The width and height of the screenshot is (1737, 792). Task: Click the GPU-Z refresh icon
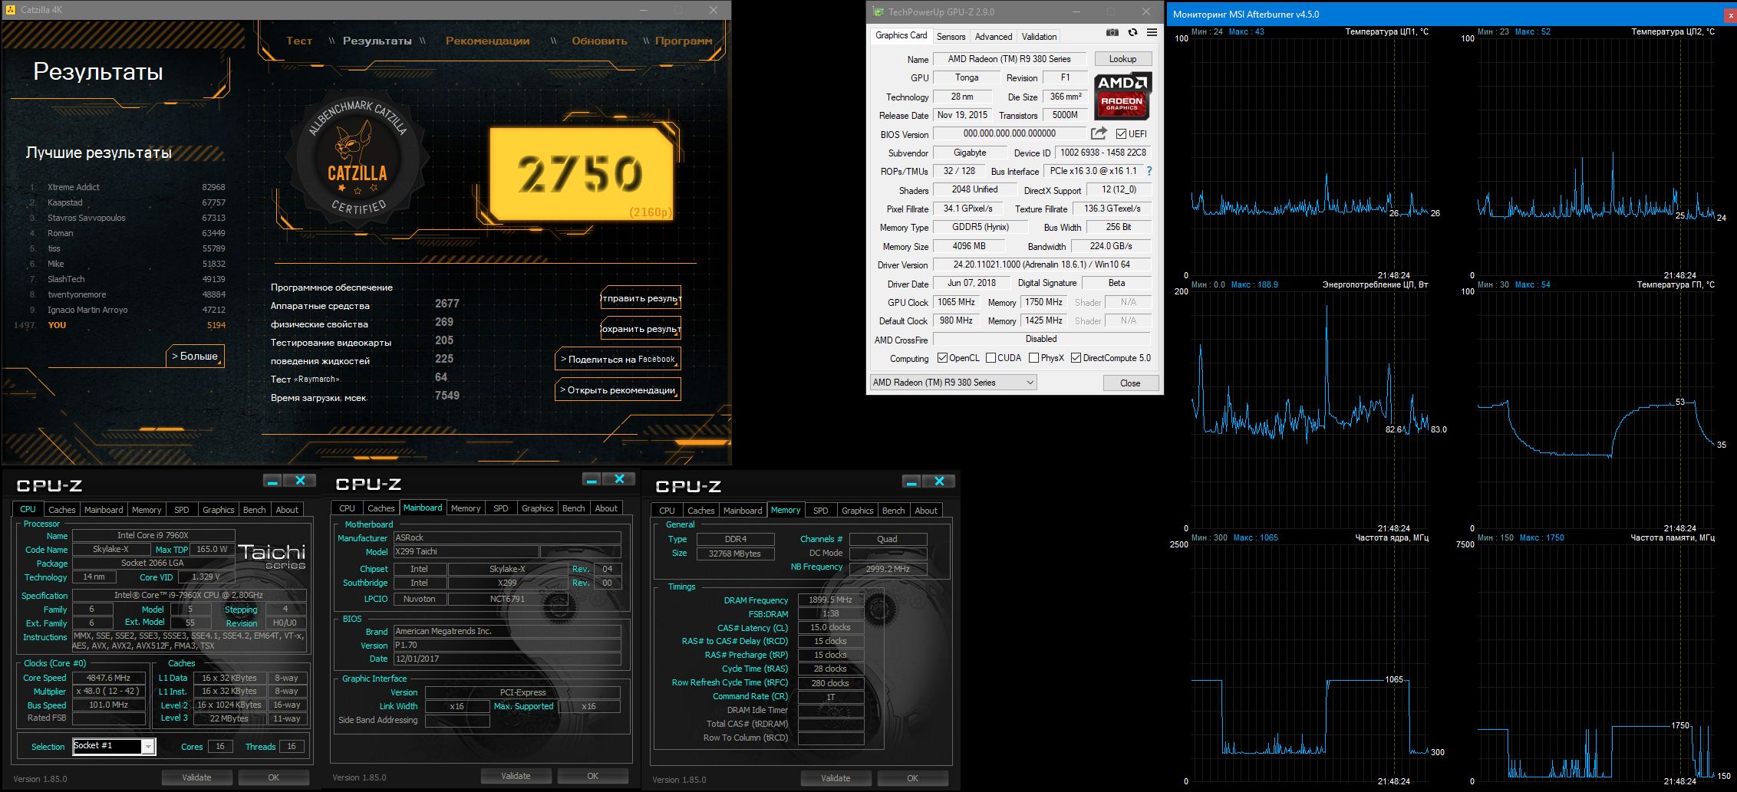click(x=1132, y=33)
